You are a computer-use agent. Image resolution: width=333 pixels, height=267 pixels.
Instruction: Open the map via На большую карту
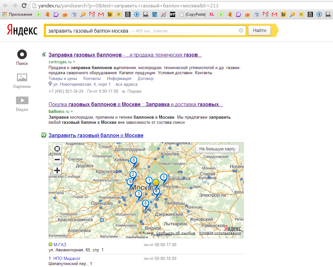[x=217, y=149]
